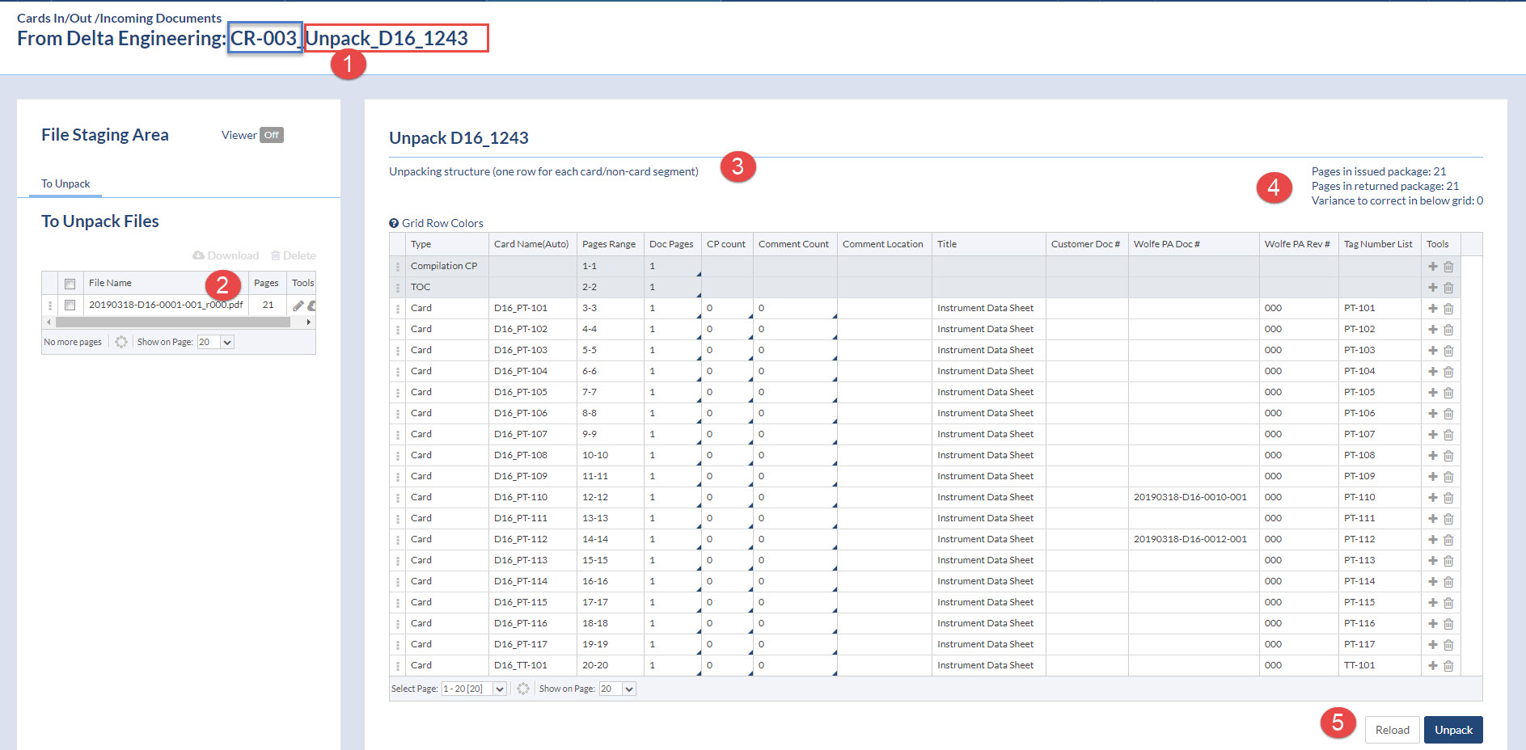Add a row after card D16_PT-103

coord(1432,350)
